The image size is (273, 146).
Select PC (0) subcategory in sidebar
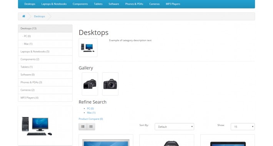(45, 36)
